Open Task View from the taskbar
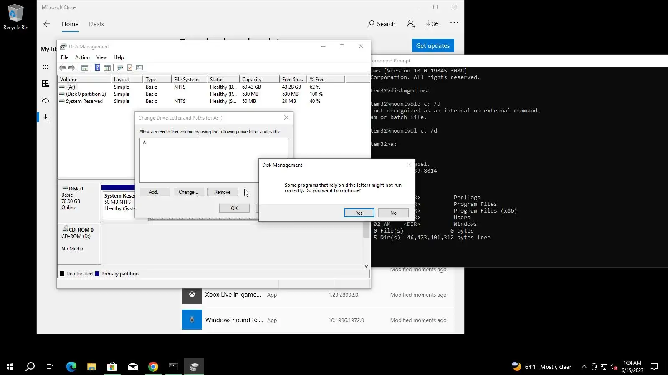 tap(50, 367)
